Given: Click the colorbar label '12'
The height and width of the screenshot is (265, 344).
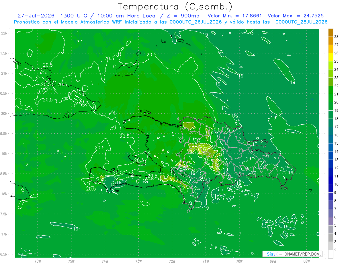Looking at the screenshot, I should click(x=337, y=168).
